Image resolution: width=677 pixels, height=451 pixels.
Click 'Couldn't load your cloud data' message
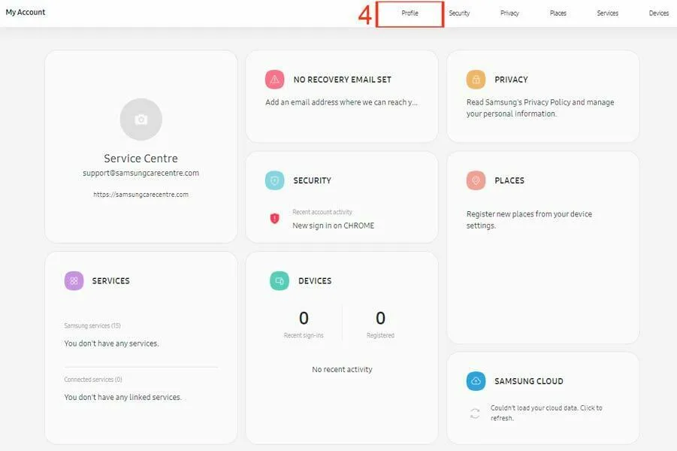pos(546,413)
